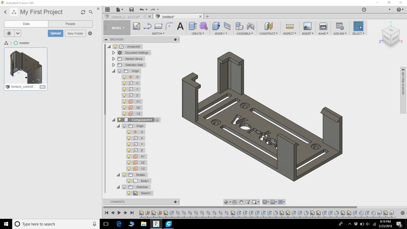The image size is (407, 229).
Task: Click the New Folder button
Action: pyautogui.click(x=75, y=33)
